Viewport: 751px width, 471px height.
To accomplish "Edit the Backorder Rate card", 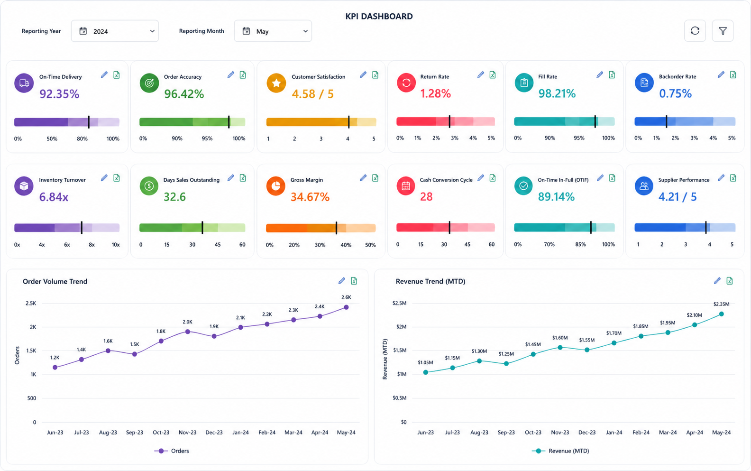I will coord(721,75).
